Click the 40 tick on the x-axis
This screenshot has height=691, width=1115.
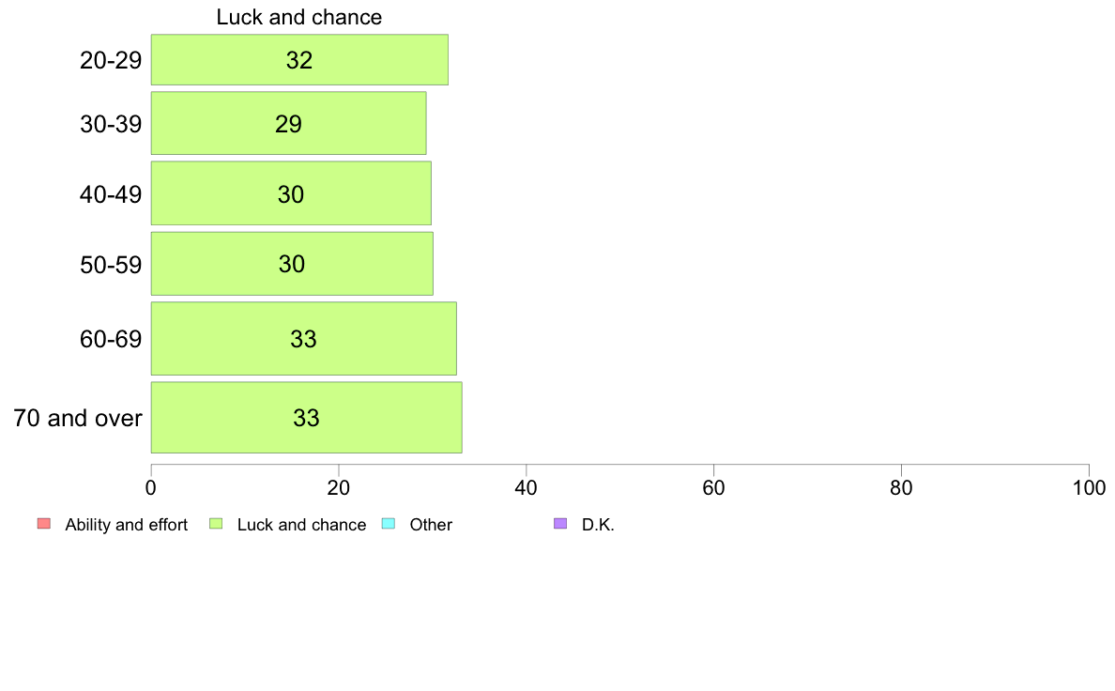coord(527,487)
